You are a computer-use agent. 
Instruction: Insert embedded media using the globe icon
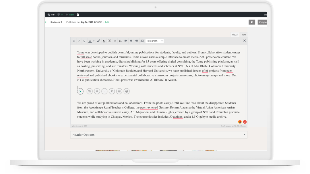point(127,91)
